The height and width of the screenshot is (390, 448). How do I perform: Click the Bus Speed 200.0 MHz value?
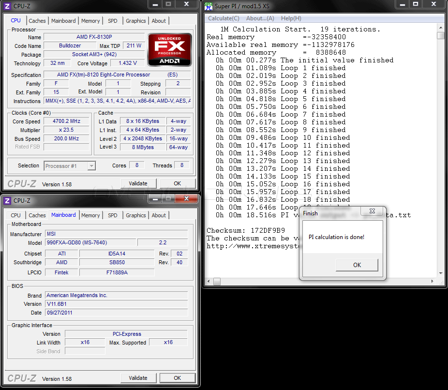click(x=67, y=138)
